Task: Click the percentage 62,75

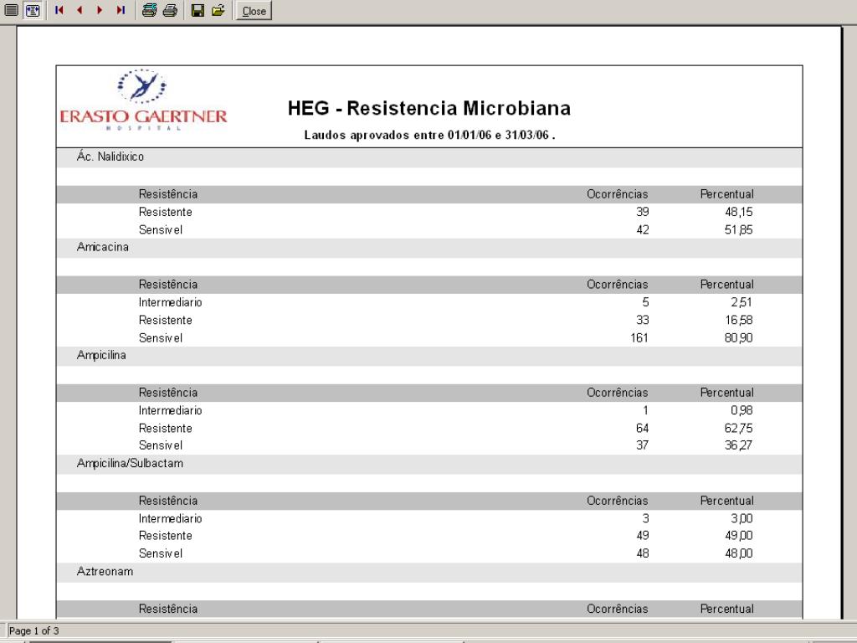Action: 739,429
